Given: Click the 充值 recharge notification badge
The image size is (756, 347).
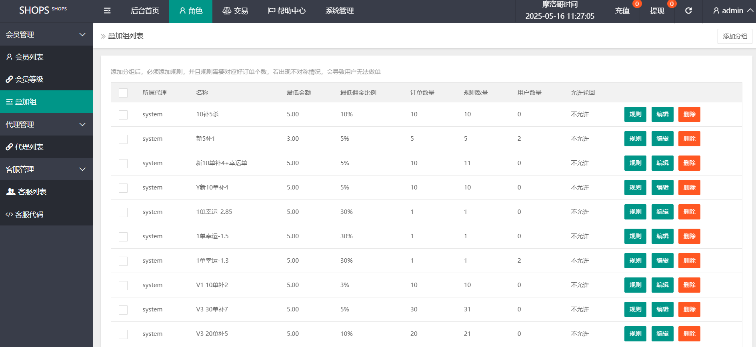Looking at the screenshot, I should coord(637,4).
